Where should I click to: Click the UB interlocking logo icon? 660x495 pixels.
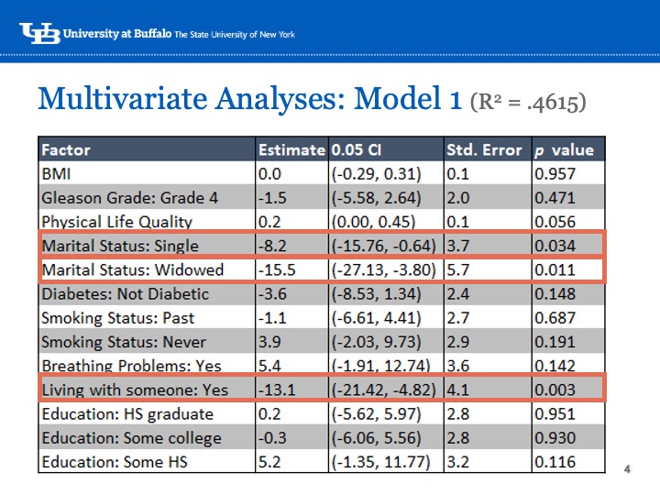[x=40, y=33]
